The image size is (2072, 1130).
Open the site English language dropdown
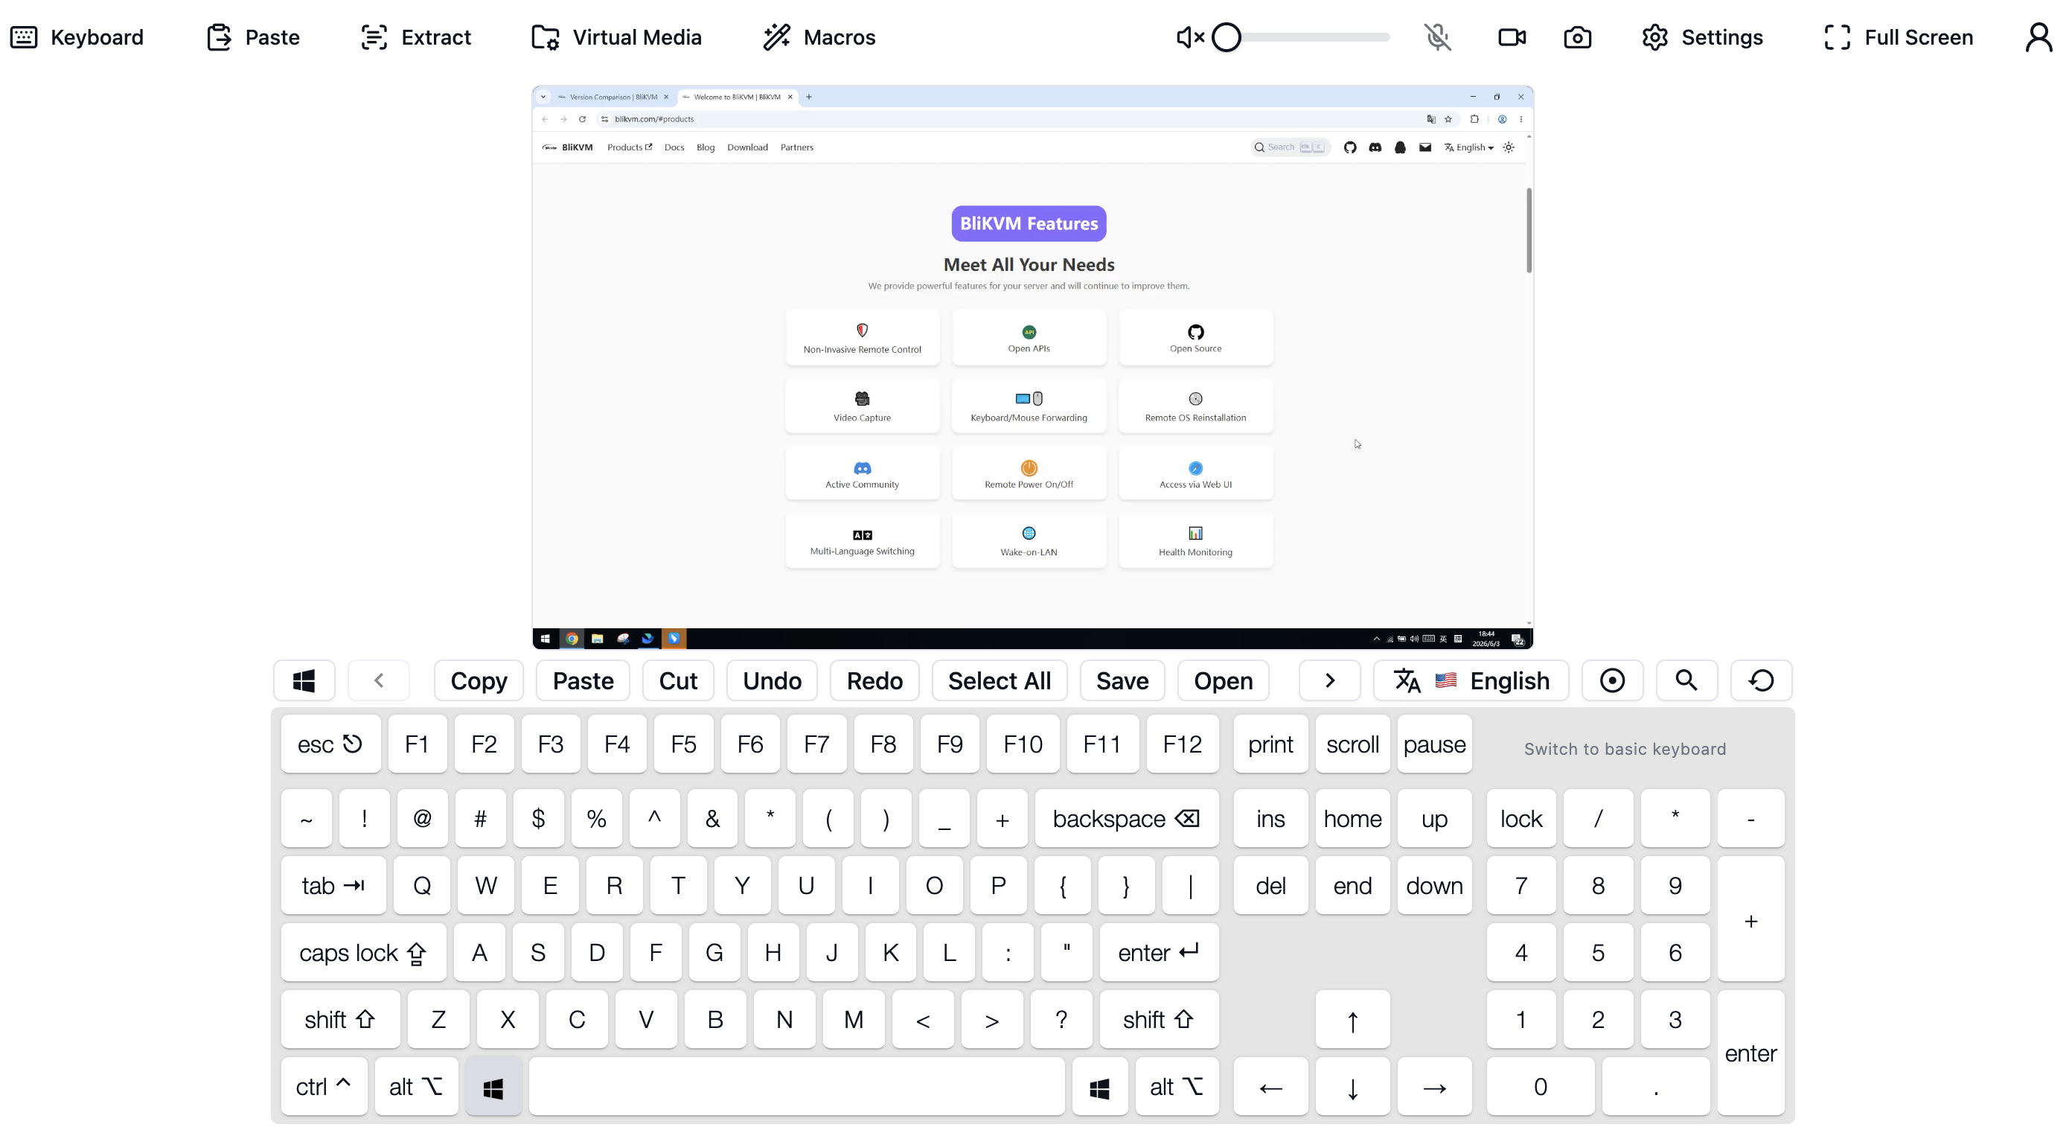coord(1470,147)
